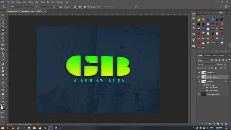Hide the Untitled-2 layer
This screenshot has width=231, height=130.
coord(199,73)
